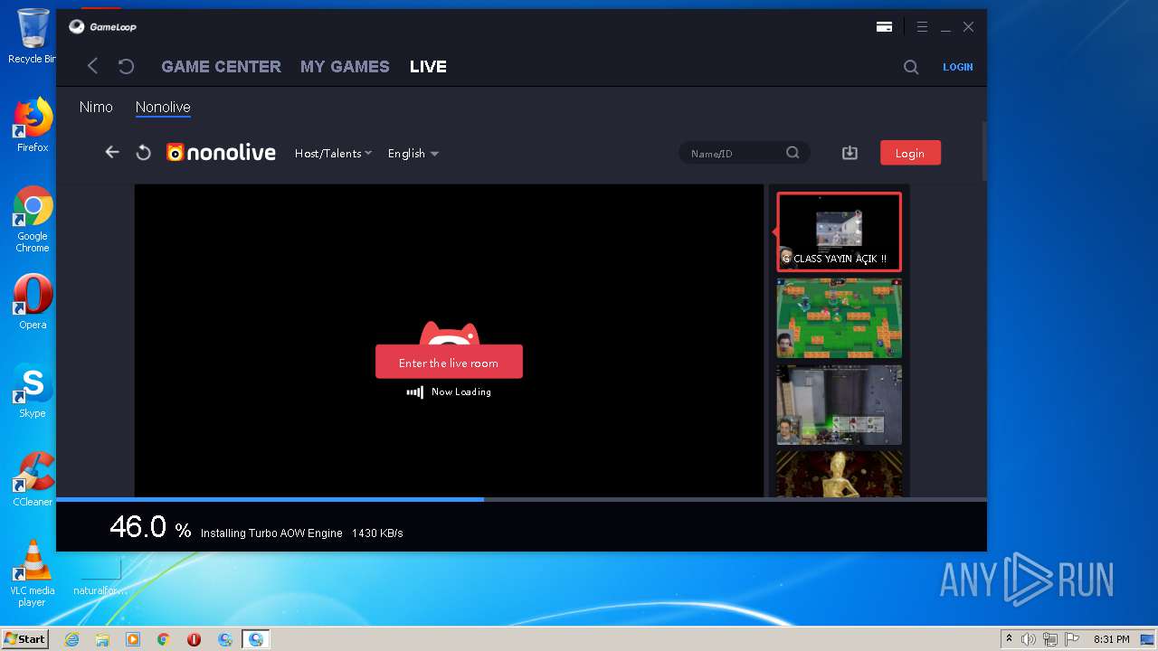Launch Chrome from the taskbar

point(164,639)
